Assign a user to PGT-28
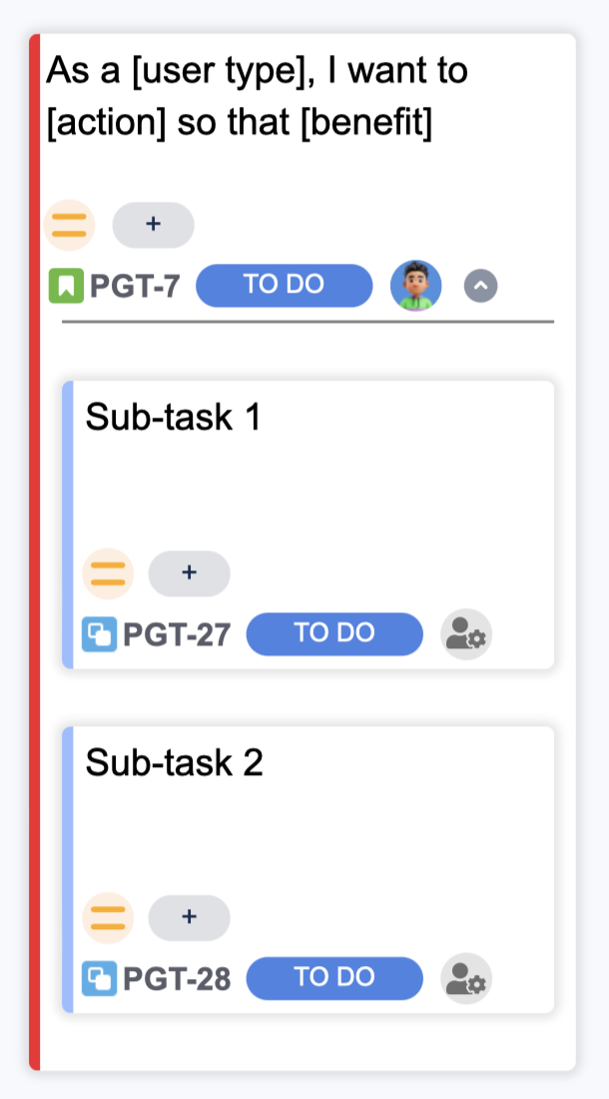 click(466, 979)
